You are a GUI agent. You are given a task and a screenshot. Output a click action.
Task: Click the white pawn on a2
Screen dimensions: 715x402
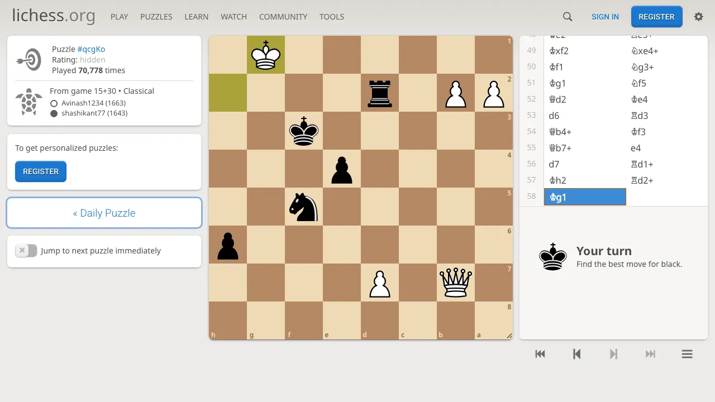[494, 93]
